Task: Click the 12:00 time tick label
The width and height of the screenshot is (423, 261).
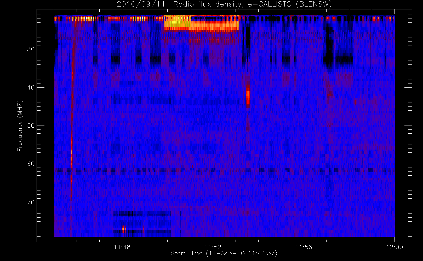Action: pyautogui.click(x=395, y=247)
